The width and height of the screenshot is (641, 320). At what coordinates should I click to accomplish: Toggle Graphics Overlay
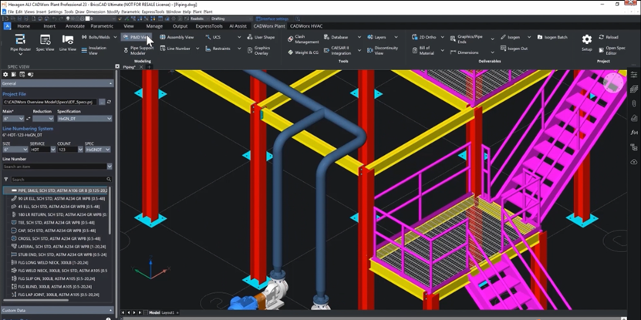pyautogui.click(x=258, y=50)
